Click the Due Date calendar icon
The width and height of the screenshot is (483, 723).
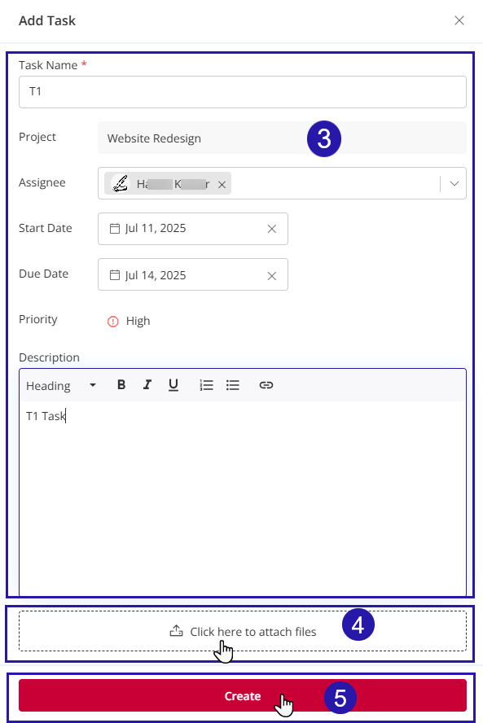[114, 275]
